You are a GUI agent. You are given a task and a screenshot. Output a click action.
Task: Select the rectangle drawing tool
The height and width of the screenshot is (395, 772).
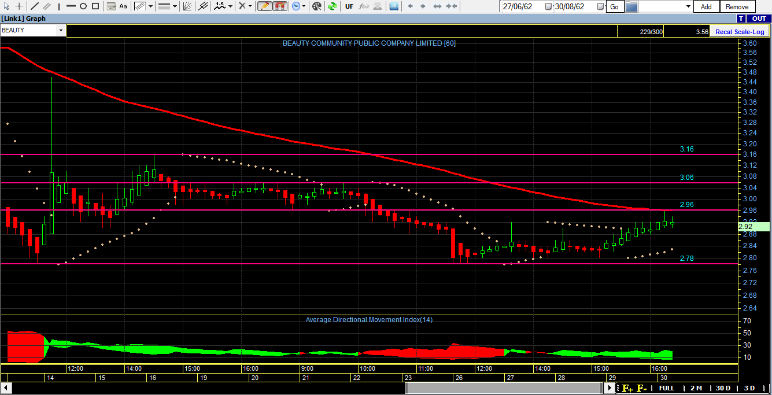(95, 6)
